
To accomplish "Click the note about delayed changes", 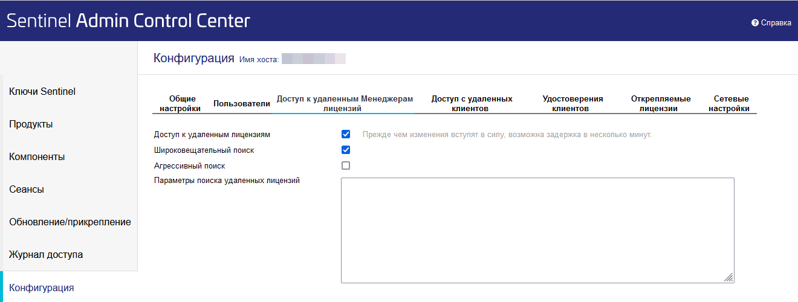I will (507, 134).
